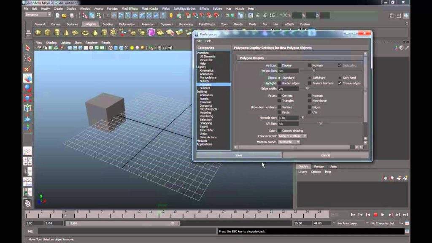Create a polygon cylinder from shelf
The width and height of the screenshot is (432, 243).
[x=57, y=32]
